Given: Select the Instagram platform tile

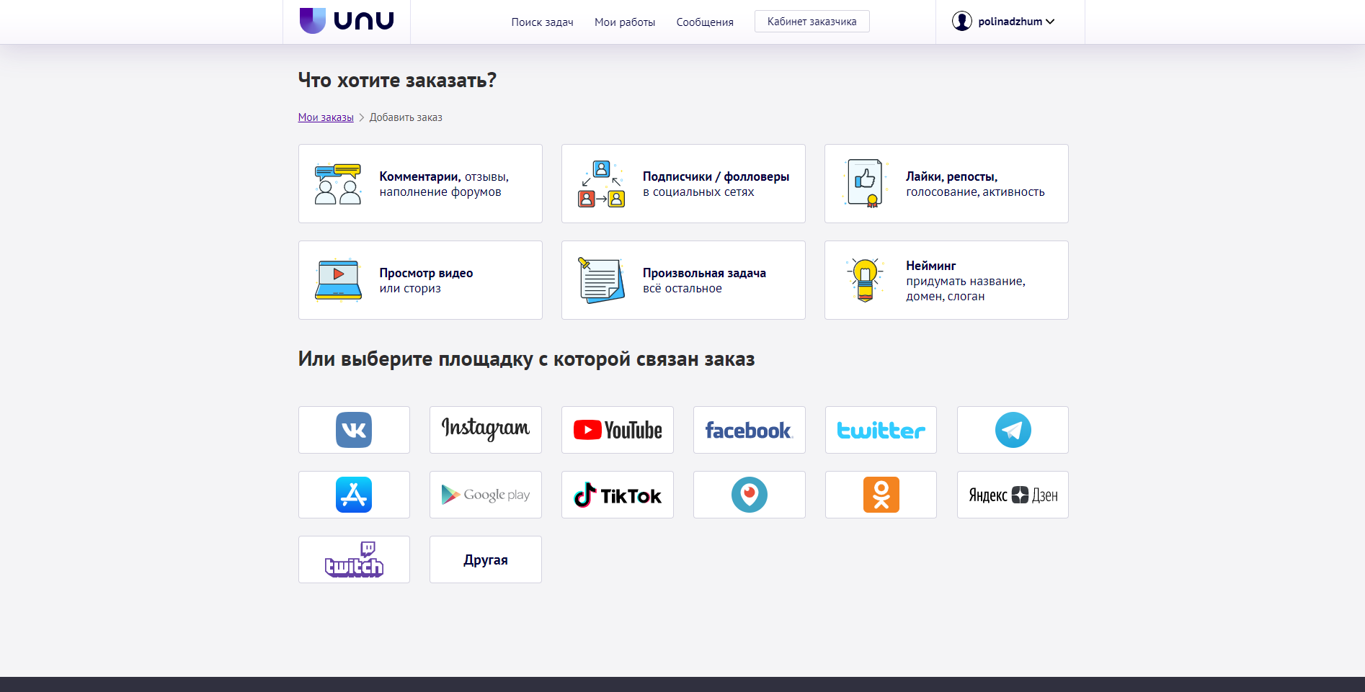Looking at the screenshot, I should click(486, 430).
